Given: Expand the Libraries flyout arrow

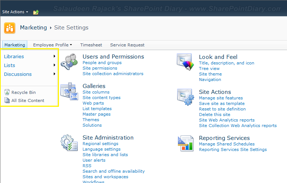Looking at the screenshot, I should coord(55,56).
